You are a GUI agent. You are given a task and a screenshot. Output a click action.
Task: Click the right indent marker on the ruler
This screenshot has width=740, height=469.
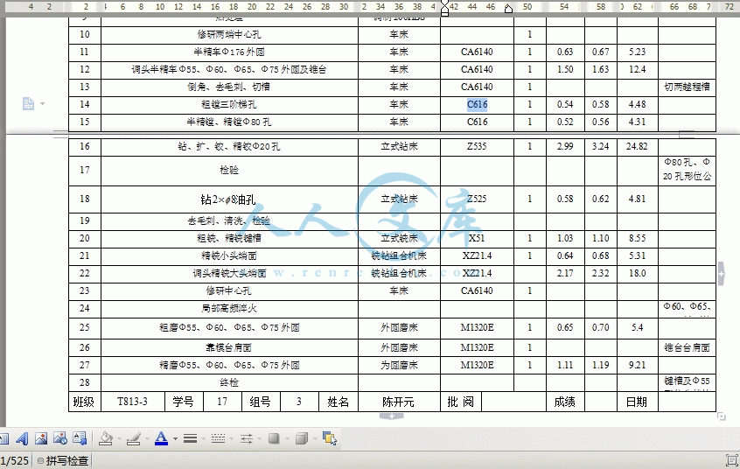(508, 9)
